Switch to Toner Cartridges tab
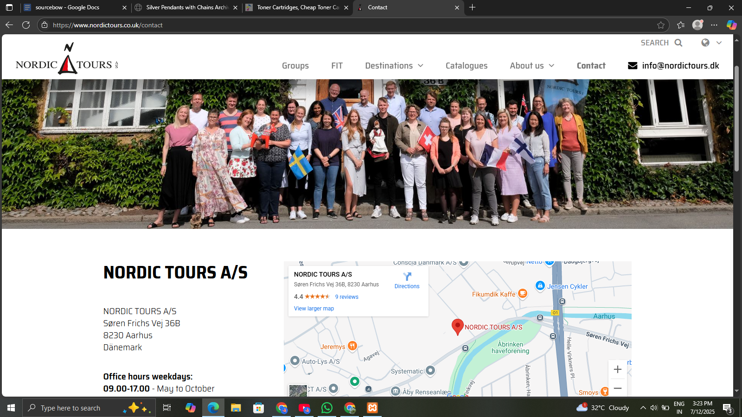 pos(297,7)
